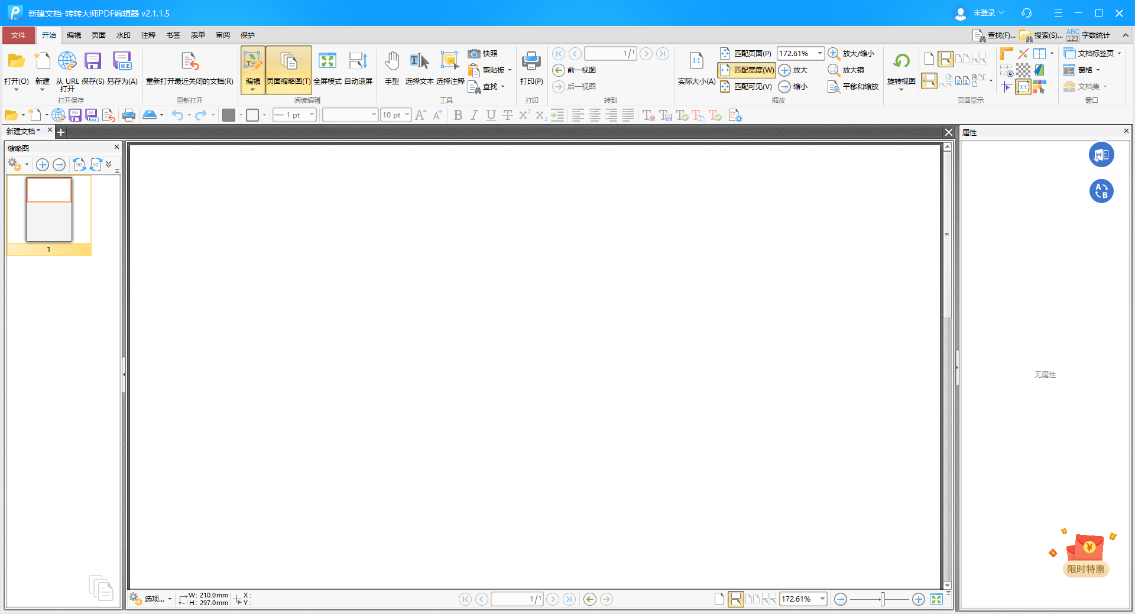Open 字数统计 word count
This screenshot has width=1135, height=614.
1089,35
